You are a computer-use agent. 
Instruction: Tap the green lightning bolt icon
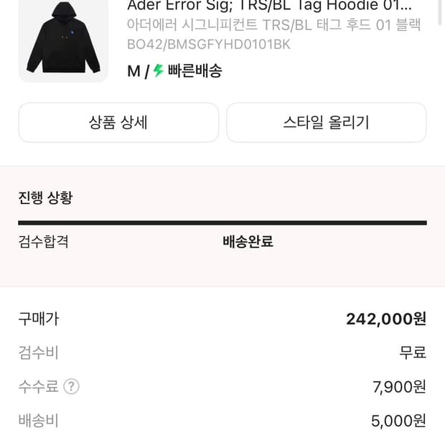[x=159, y=71]
